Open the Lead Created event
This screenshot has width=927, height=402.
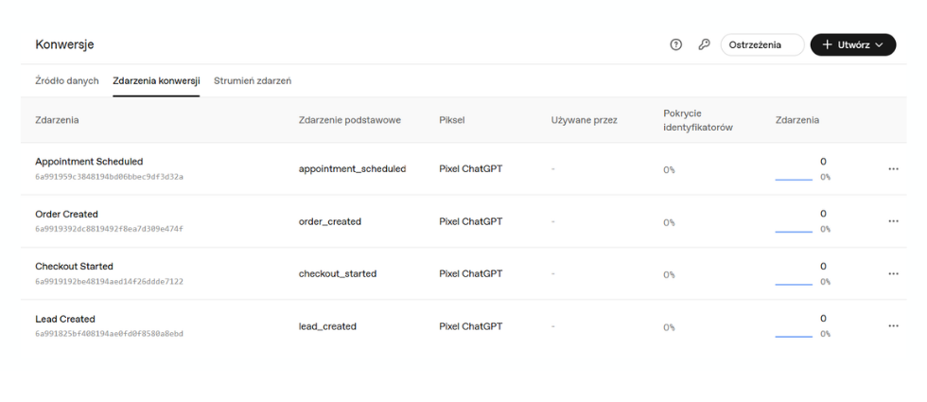click(x=65, y=319)
